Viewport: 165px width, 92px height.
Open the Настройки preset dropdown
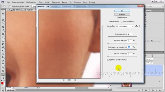pos(125,26)
